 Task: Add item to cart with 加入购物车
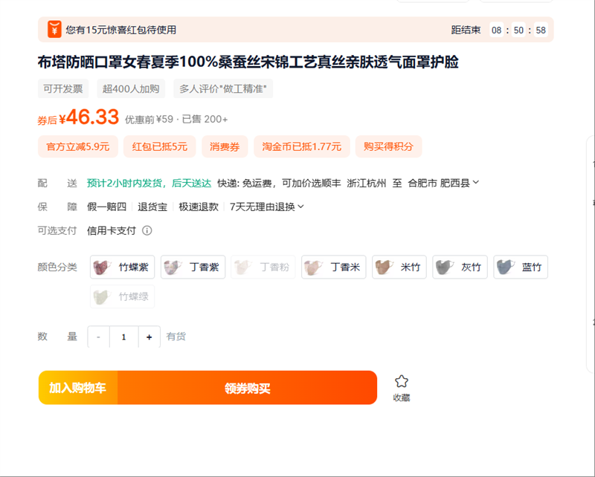coord(78,388)
